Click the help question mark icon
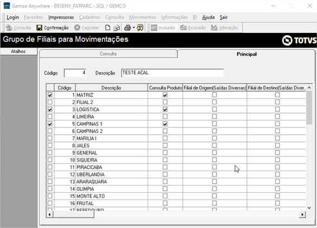Image resolution: width=317 pixels, height=228 pixels. click(x=140, y=27)
